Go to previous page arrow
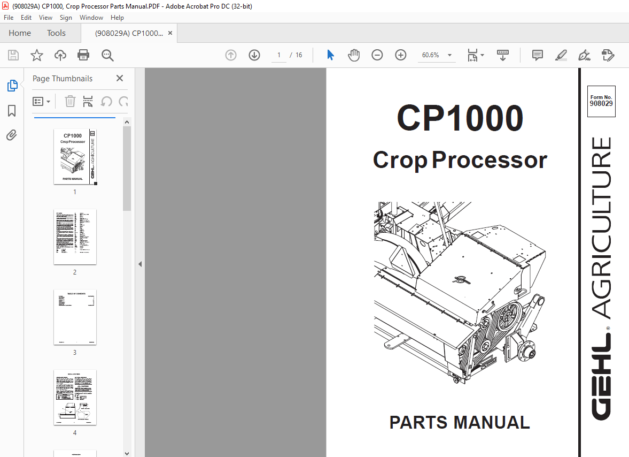This screenshot has height=457, width=629. click(231, 55)
